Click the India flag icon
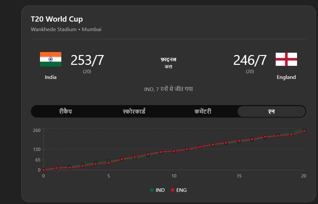 tap(50, 59)
